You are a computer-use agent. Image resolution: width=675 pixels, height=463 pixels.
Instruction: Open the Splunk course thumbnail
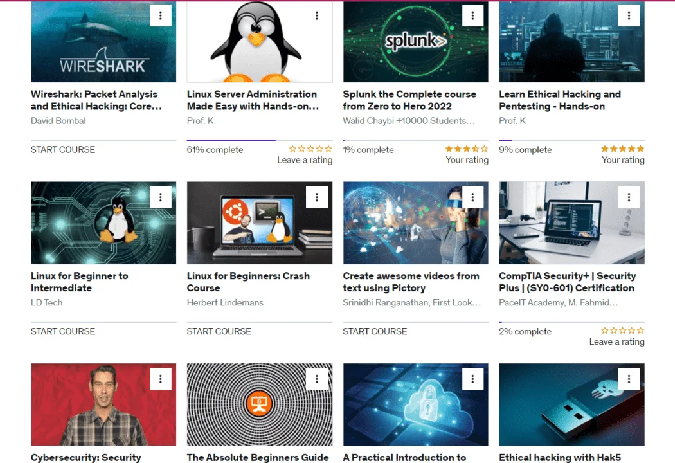416,41
